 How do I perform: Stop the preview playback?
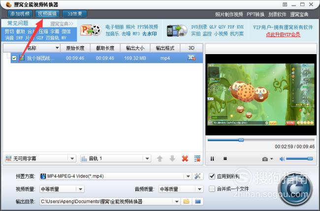pos(225,158)
